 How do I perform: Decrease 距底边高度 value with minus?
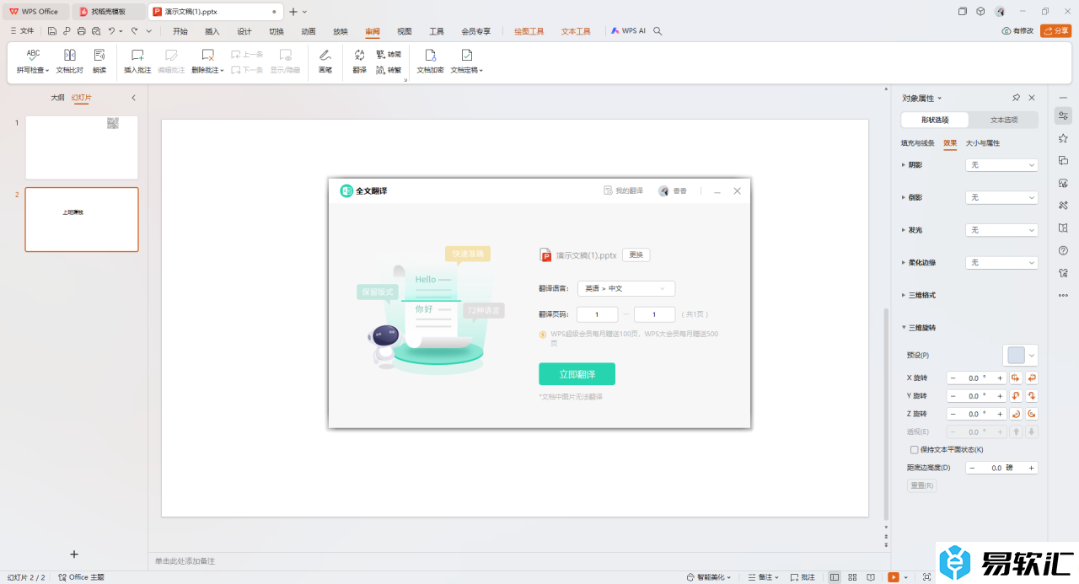pos(972,468)
